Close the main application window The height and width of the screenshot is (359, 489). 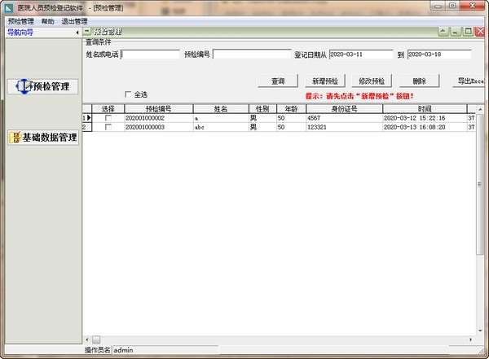click(473, 6)
